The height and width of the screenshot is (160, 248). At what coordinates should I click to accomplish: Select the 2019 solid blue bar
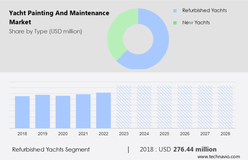click(43, 111)
